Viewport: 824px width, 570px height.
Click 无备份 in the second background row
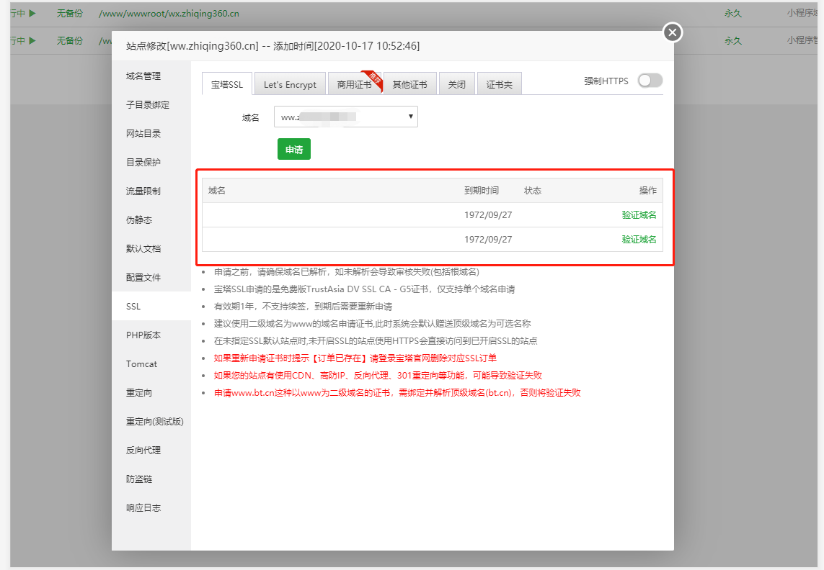tap(70, 41)
